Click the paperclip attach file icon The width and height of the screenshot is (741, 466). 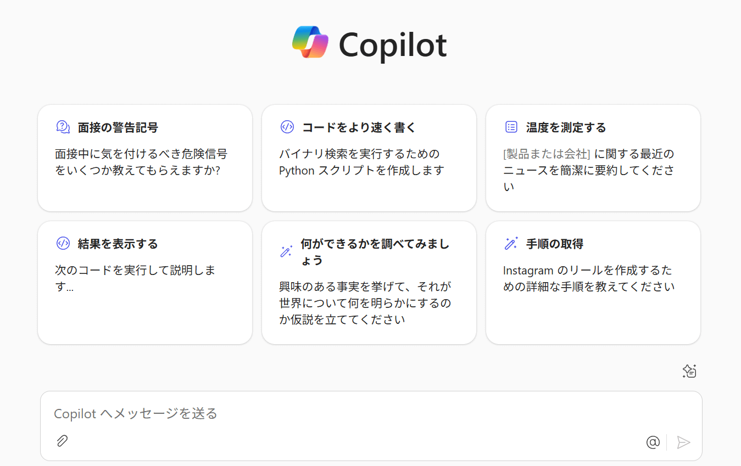(x=62, y=441)
